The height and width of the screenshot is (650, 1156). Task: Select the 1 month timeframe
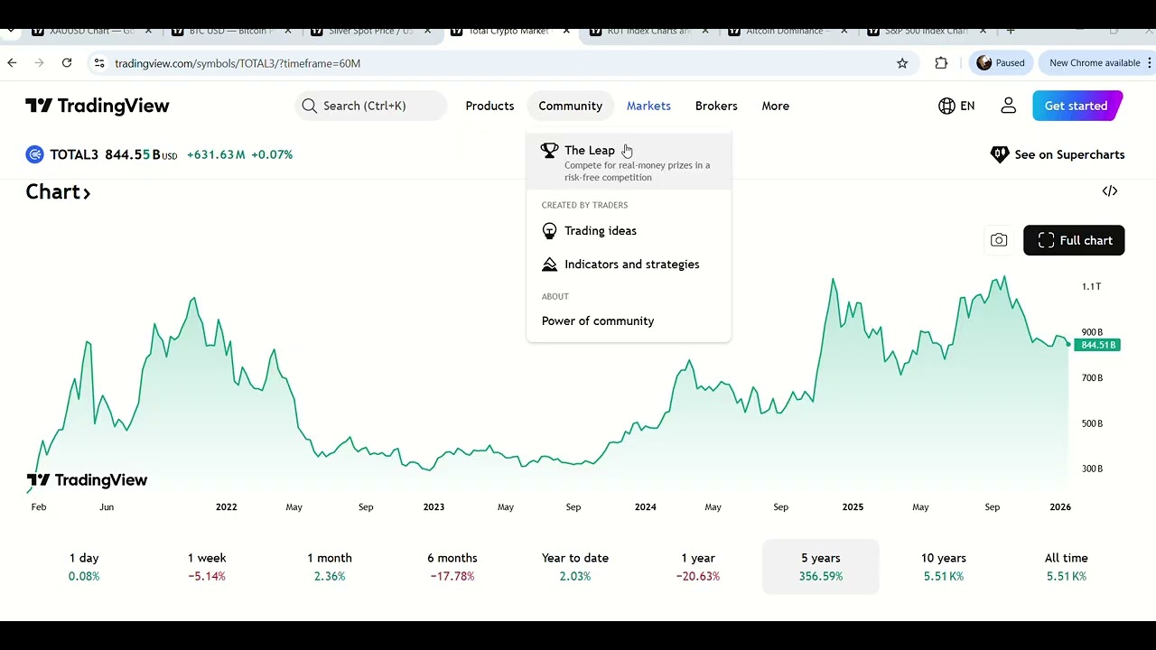tap(330, 567)
